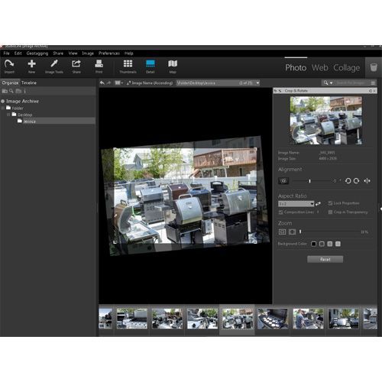This screenshot has height=382, width=382.
Task: Click the Alignment rotation slider handle
Action: click(309, 181)
